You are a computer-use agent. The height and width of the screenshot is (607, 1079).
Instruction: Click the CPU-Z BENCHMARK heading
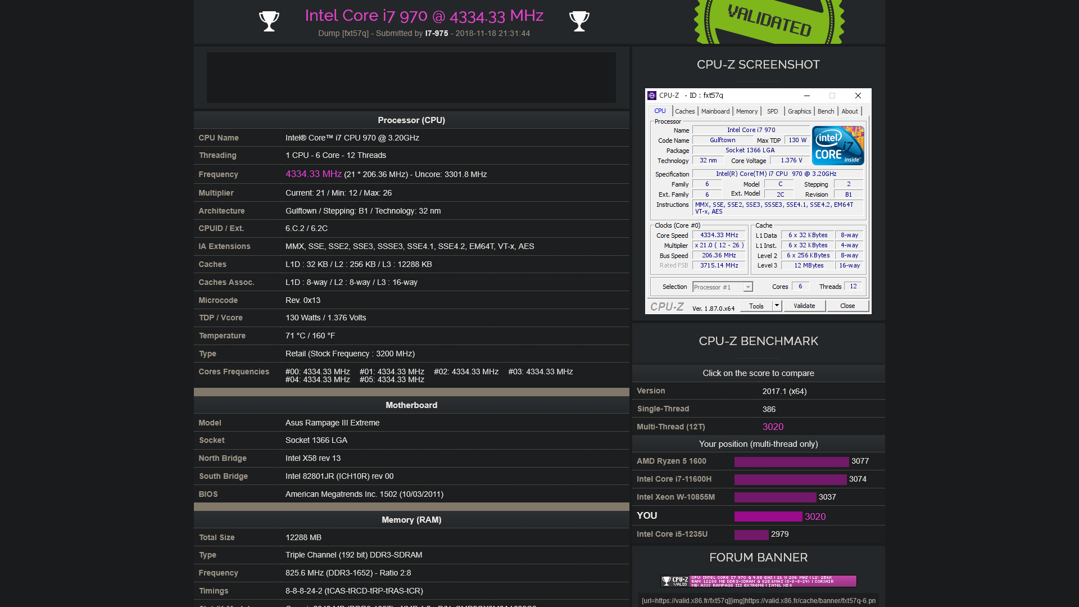[758, 341]
